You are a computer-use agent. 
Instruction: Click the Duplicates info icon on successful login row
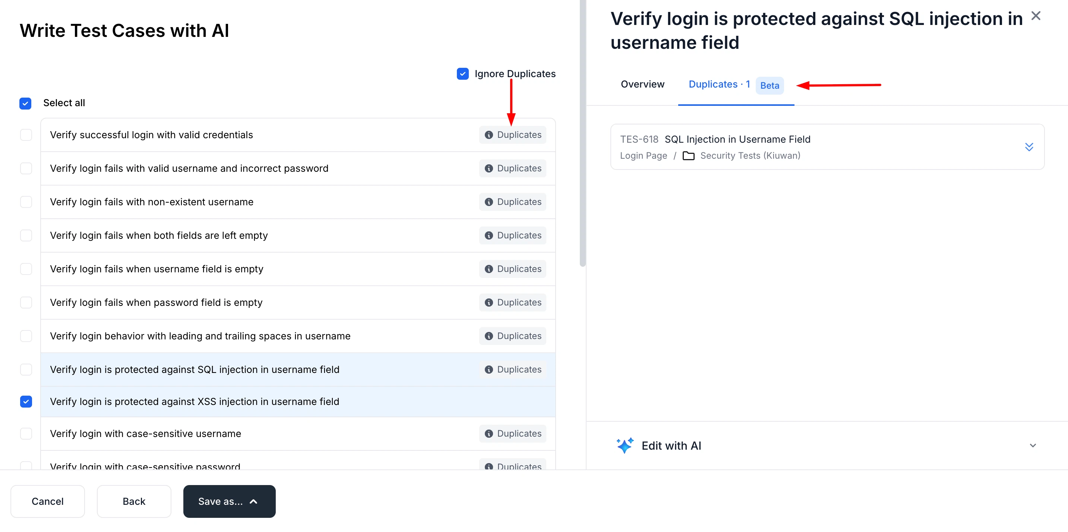tap(489, 134)
